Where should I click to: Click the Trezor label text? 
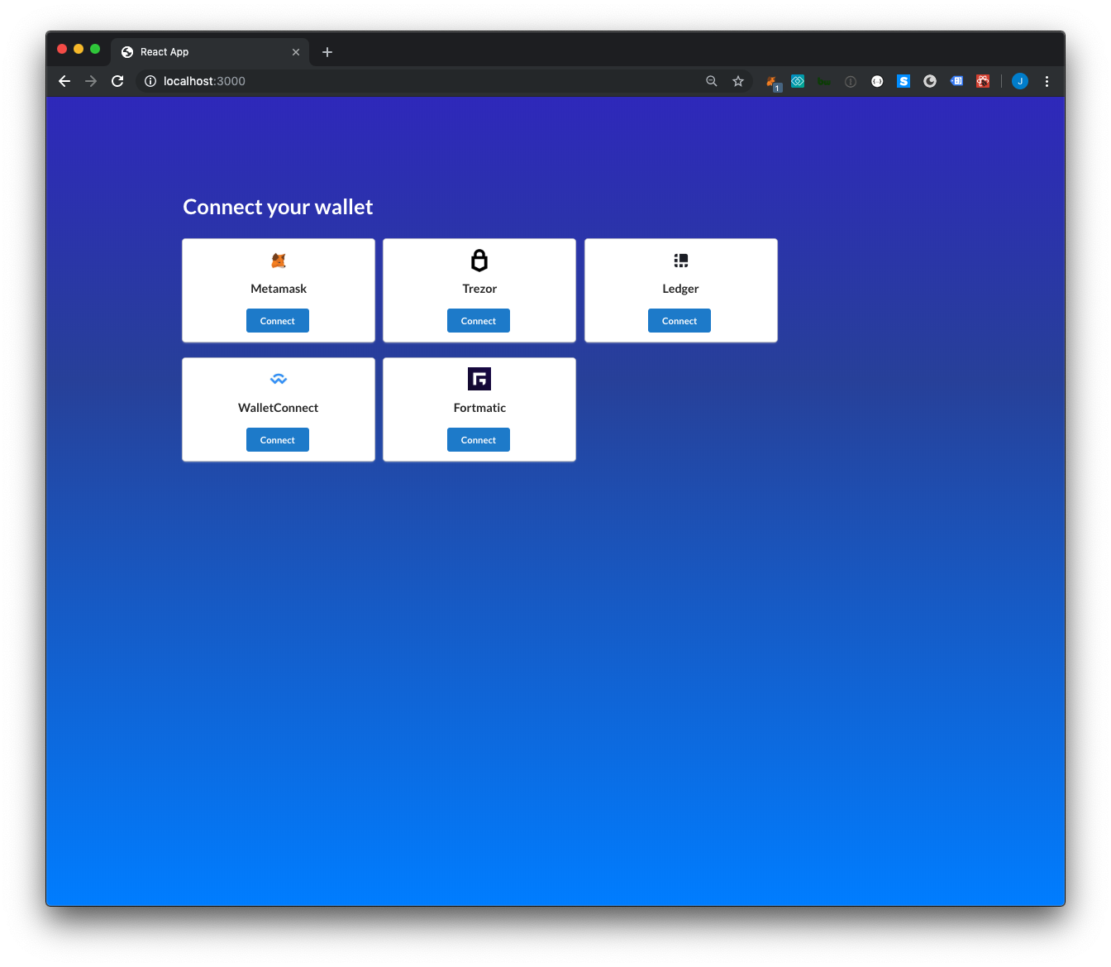[479, 289]
